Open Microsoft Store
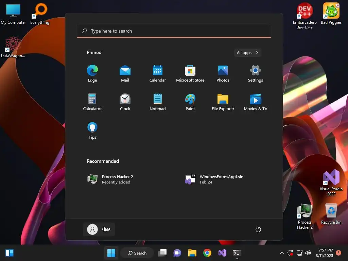 pos(190,74)
